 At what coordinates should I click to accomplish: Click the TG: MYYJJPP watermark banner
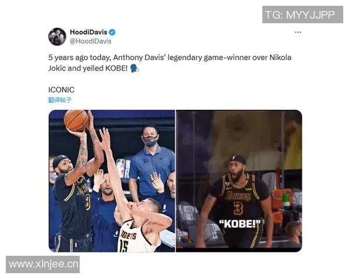coord(302,15)
